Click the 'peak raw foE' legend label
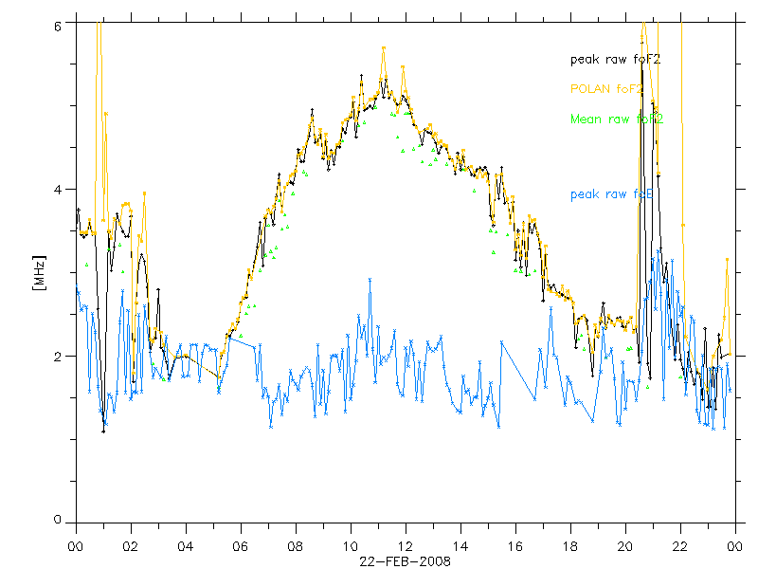Image resolution: width=758 pixels, height=569 pixels. (x=611, y=194)
